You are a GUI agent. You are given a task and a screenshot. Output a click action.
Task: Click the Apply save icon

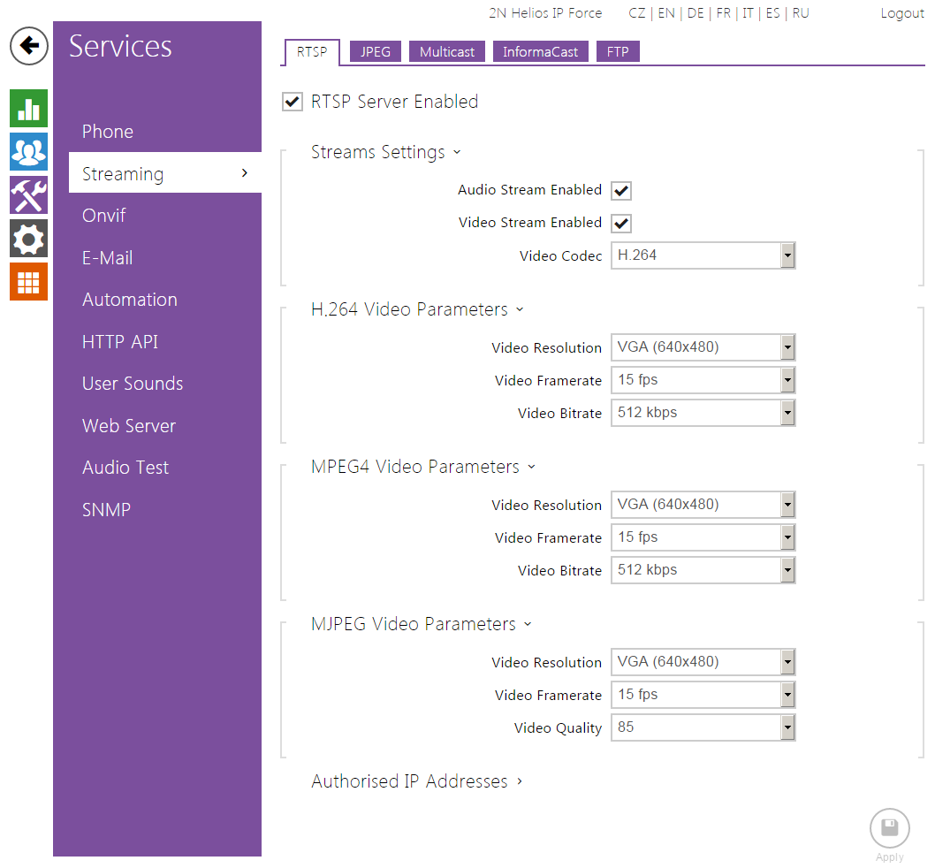889,829
